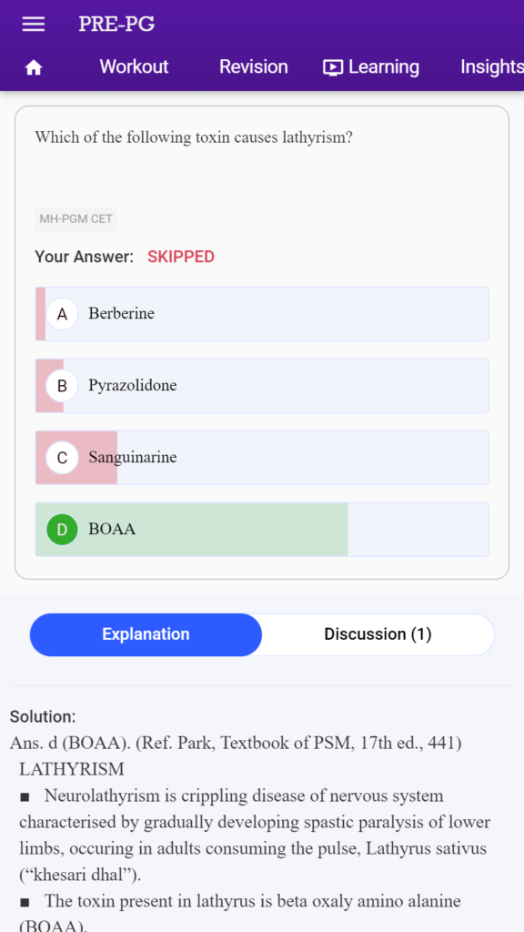Select option B circle badge
524x932 pixels.
[62, 386]
